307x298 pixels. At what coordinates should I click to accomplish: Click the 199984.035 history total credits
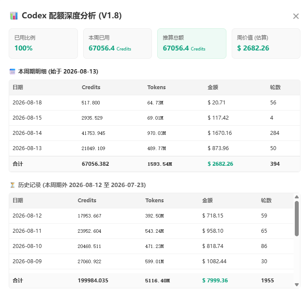click(93, 281)
